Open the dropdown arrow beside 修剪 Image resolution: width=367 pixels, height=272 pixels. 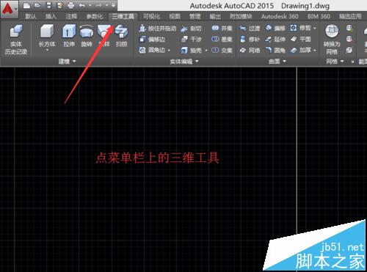(315, 29)
